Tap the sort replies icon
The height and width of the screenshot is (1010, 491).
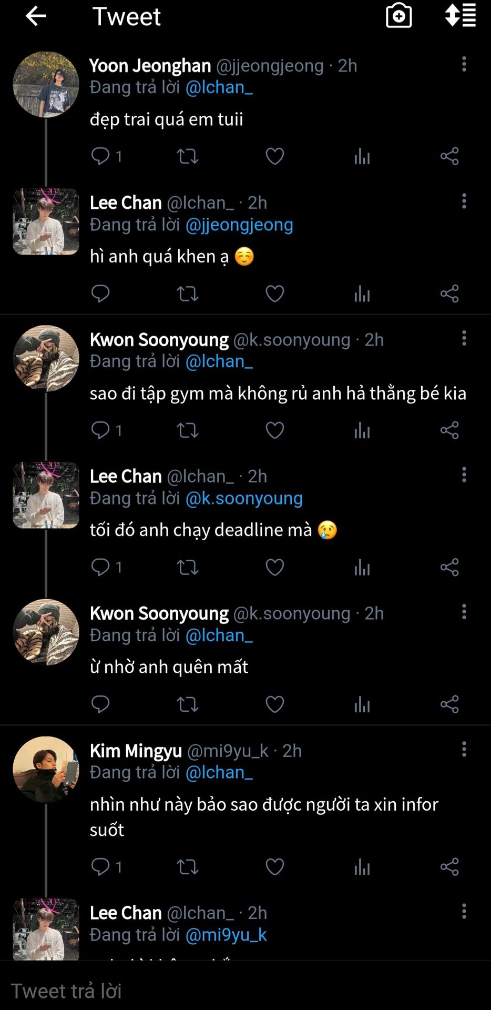coord(460,15)
